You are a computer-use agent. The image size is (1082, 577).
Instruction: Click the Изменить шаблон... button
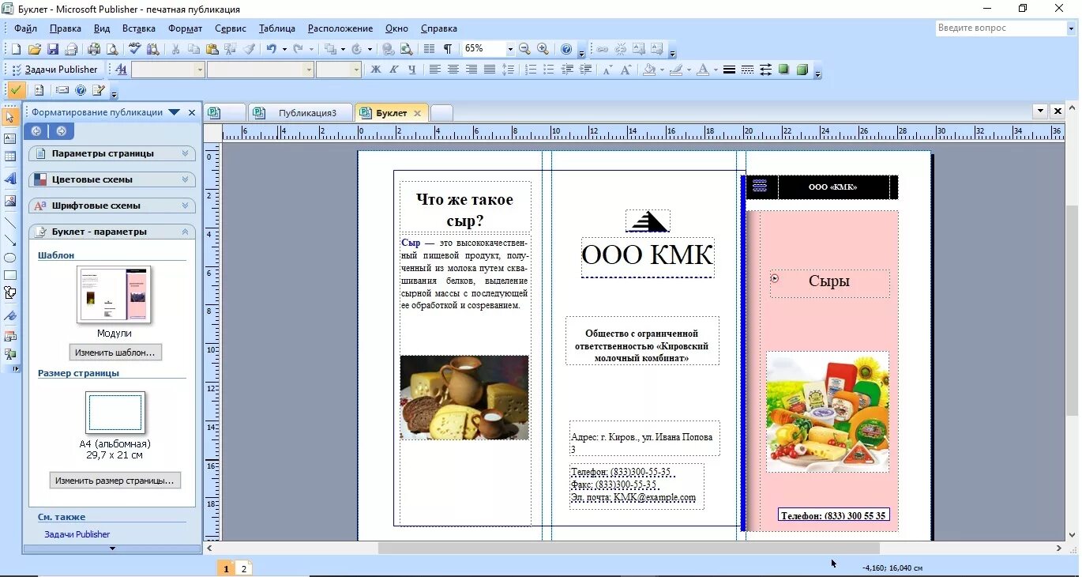[x=115, y=353]
